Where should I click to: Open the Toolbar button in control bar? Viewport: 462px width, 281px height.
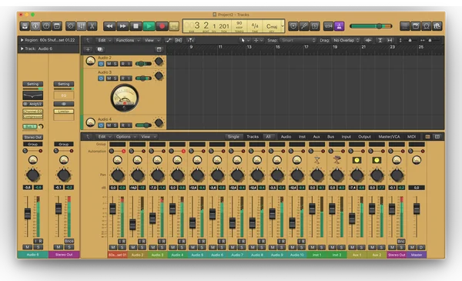pos(57,26)
